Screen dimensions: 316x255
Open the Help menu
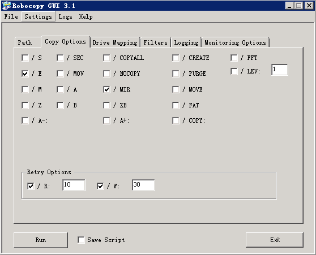[86, 16]
